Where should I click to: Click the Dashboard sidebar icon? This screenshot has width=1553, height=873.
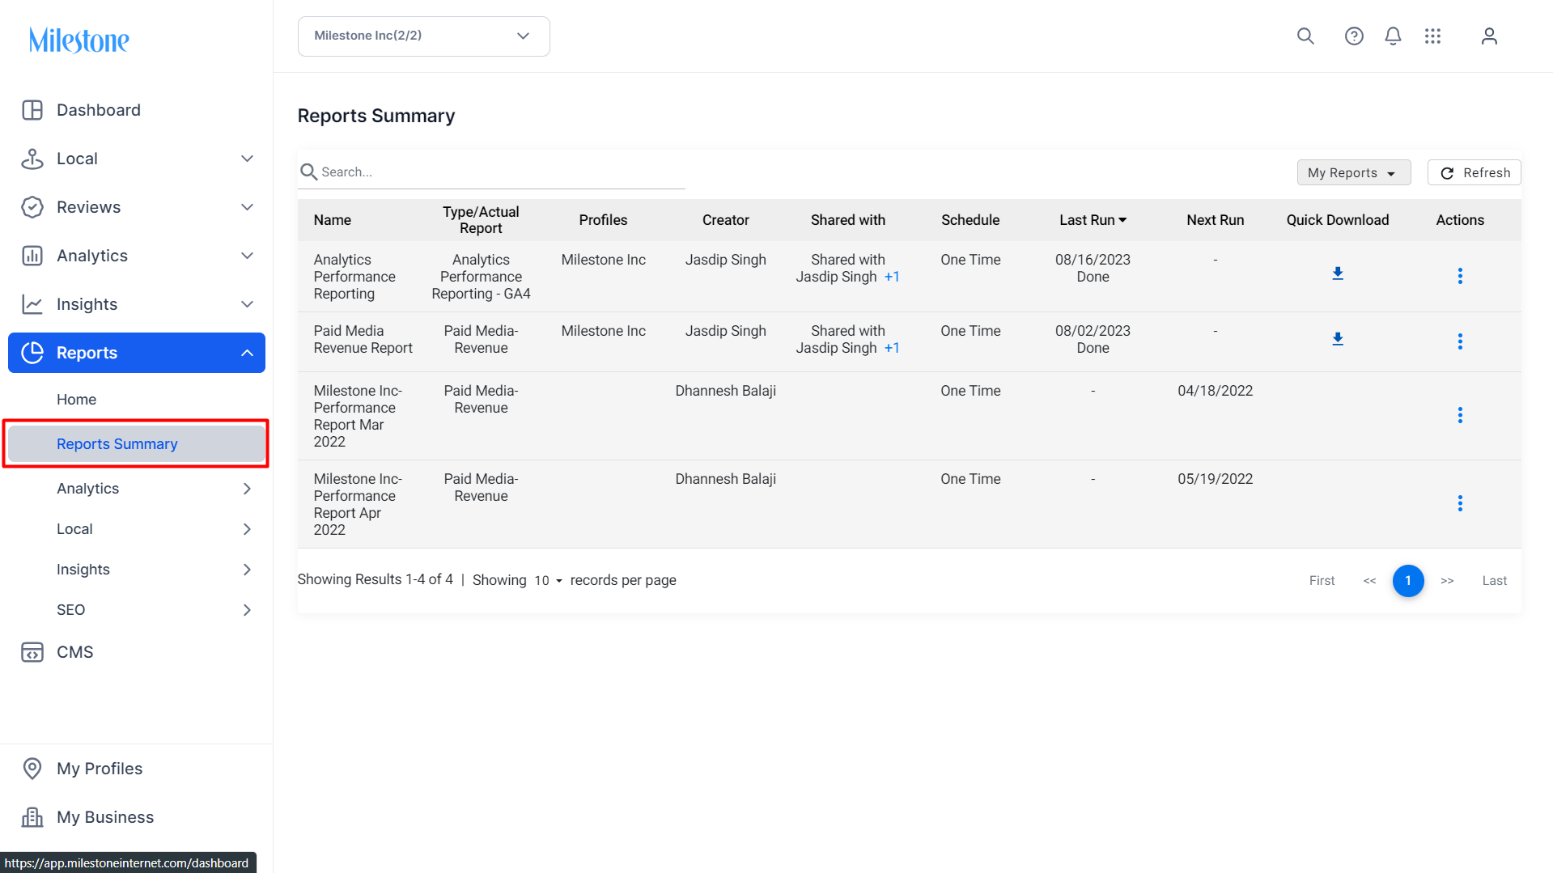[32, 110]
